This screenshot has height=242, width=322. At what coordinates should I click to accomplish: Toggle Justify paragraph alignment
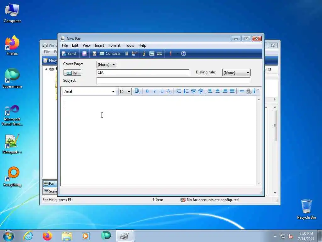232,91
